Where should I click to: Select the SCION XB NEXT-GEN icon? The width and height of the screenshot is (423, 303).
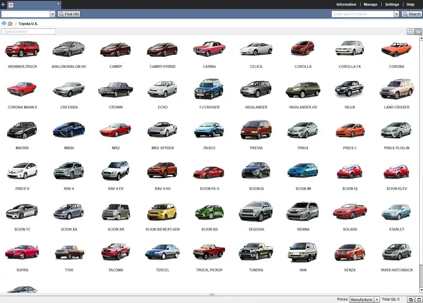click(162, 211)
